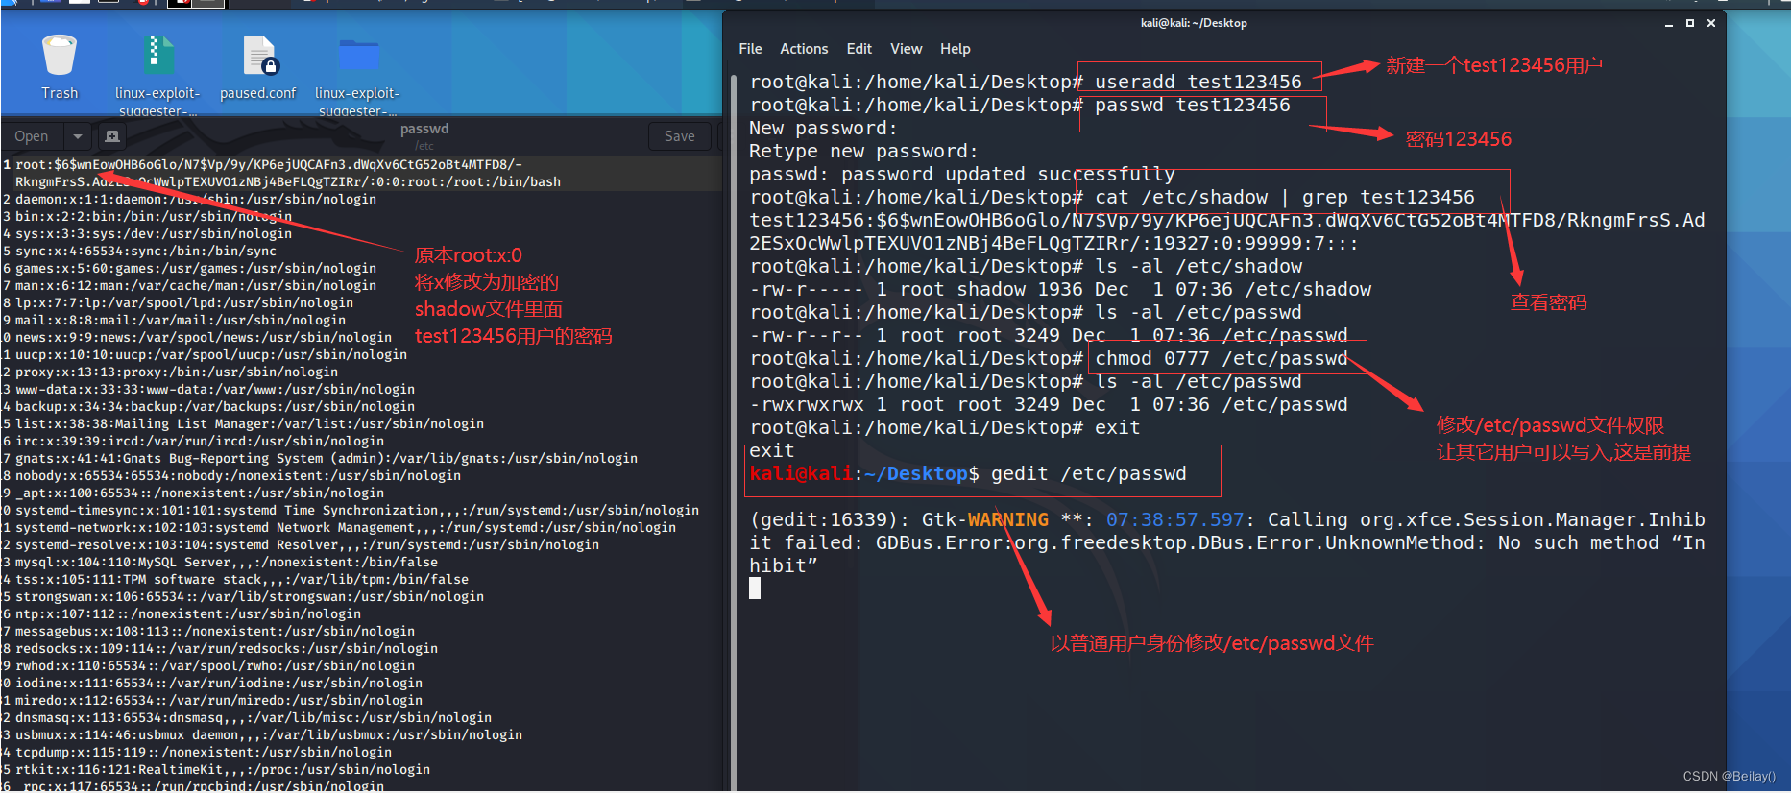
Task: Click the Open button in gedit
Action: coord(32,136)
